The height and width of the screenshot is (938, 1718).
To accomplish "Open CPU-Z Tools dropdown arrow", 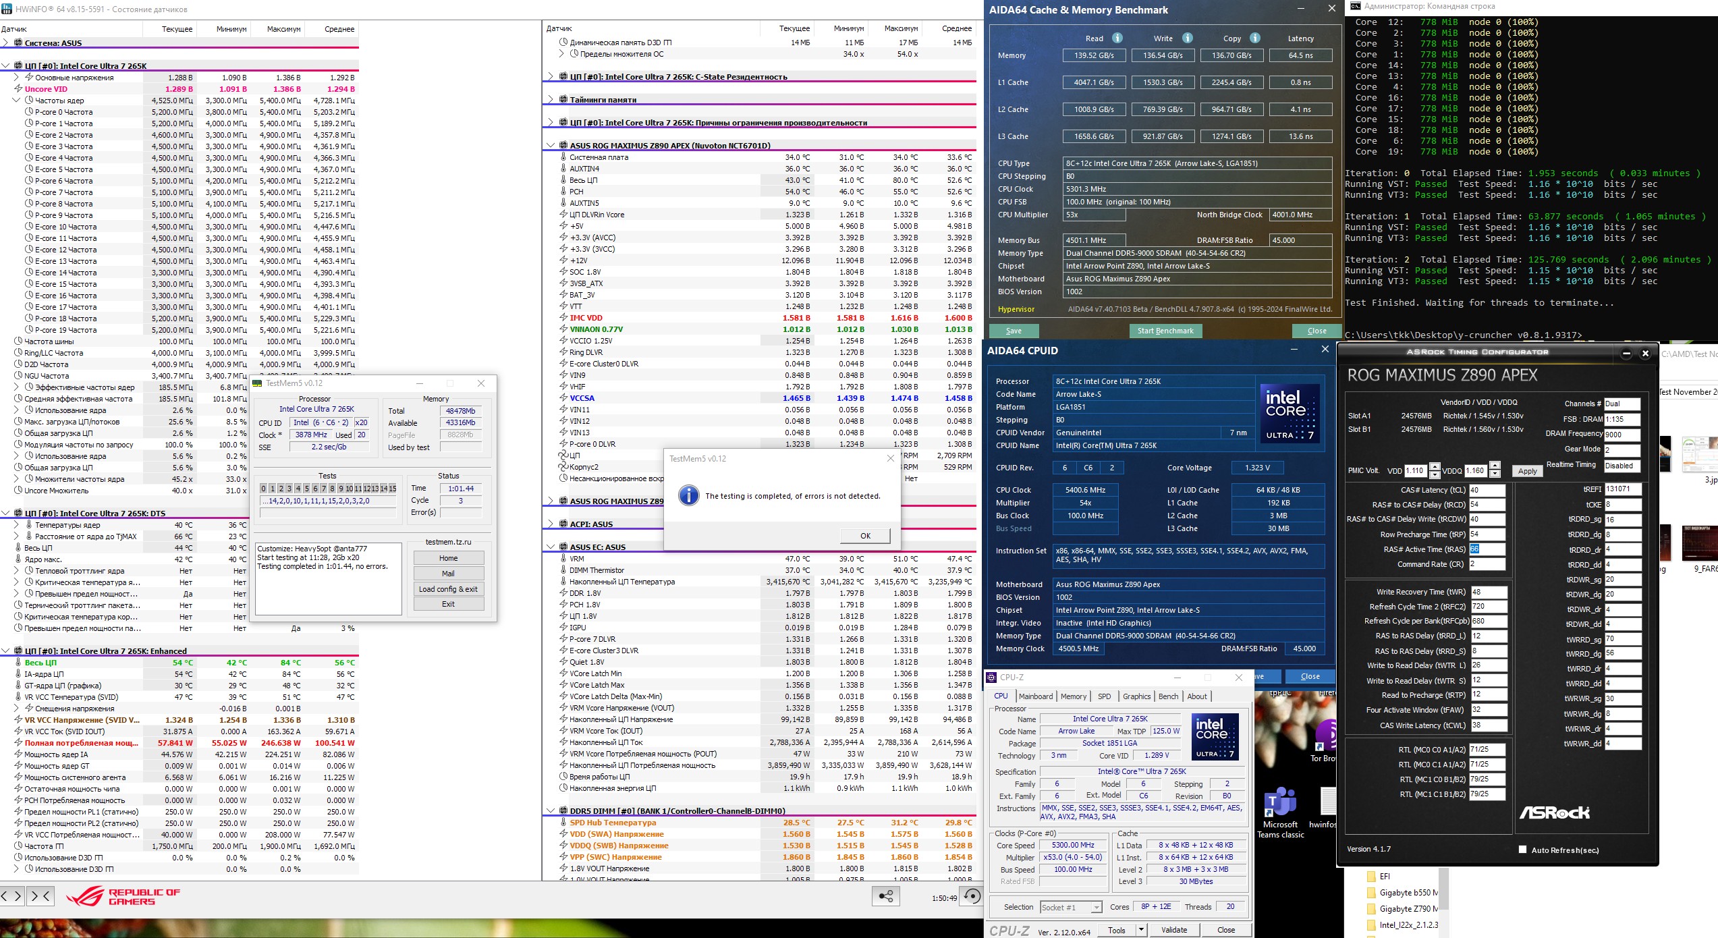I will coord(1141,930).
